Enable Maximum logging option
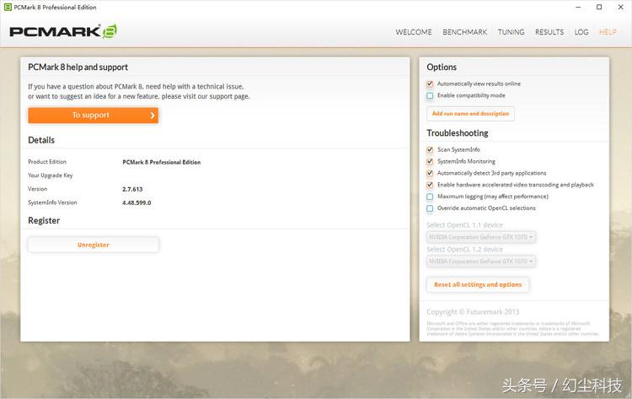 [430, 197]
